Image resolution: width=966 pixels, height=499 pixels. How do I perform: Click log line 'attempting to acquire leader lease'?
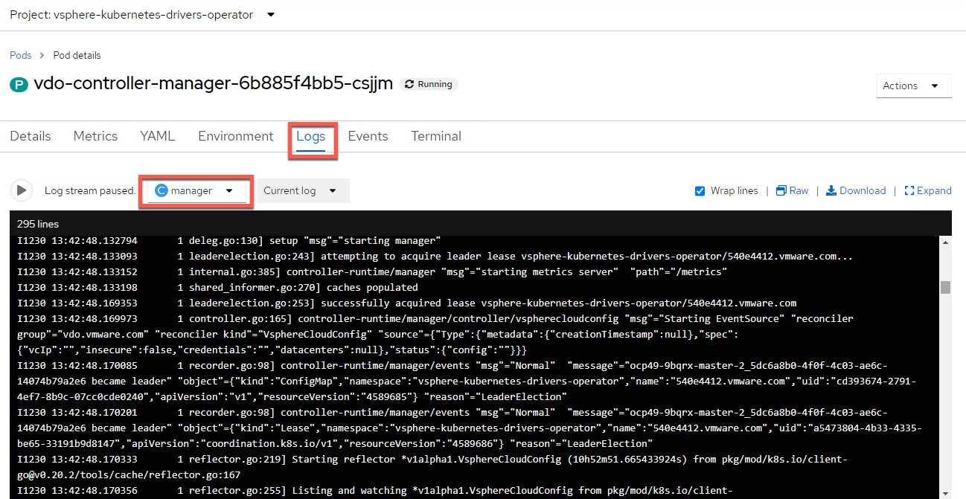[435, 257]
